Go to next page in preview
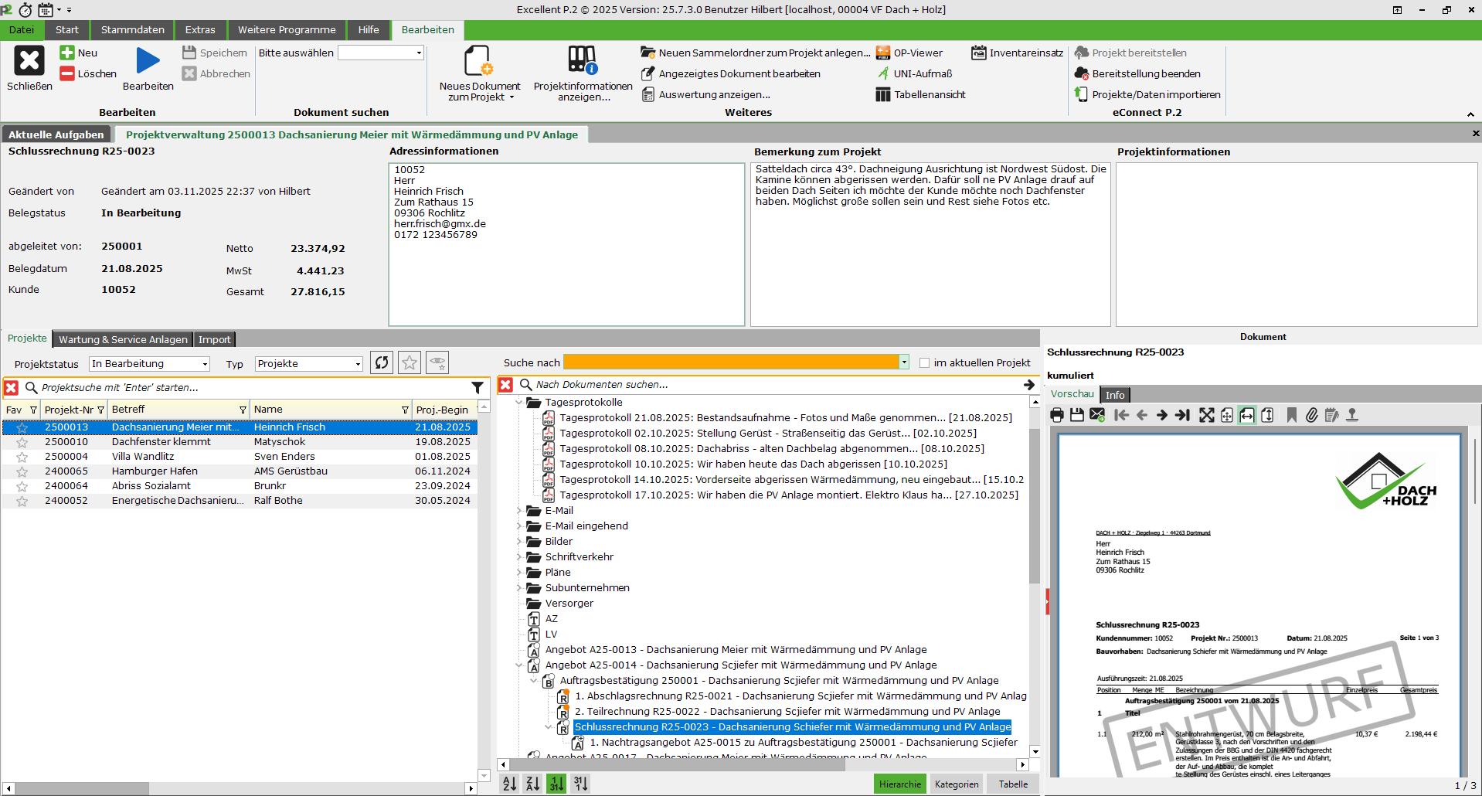1482x796 pixels. (x=1161, y=416)
